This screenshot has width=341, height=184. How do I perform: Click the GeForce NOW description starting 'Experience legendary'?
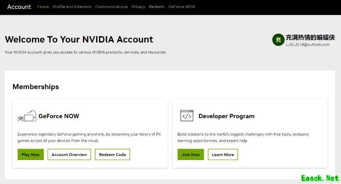(89, 137)
